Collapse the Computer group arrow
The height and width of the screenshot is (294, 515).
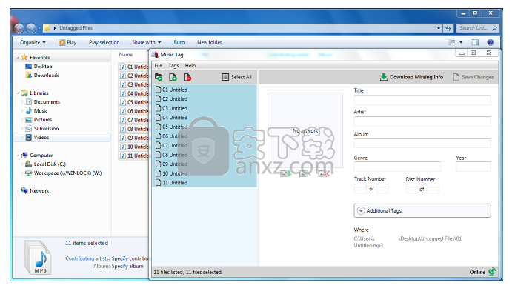[x=18, y=156]
